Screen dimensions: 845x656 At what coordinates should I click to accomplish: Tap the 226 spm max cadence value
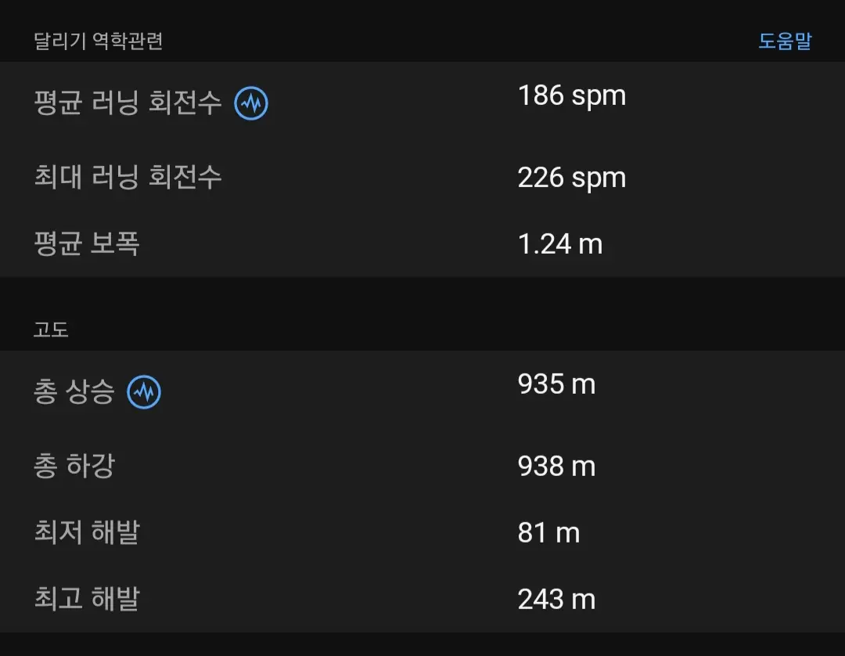click(572, 178)
